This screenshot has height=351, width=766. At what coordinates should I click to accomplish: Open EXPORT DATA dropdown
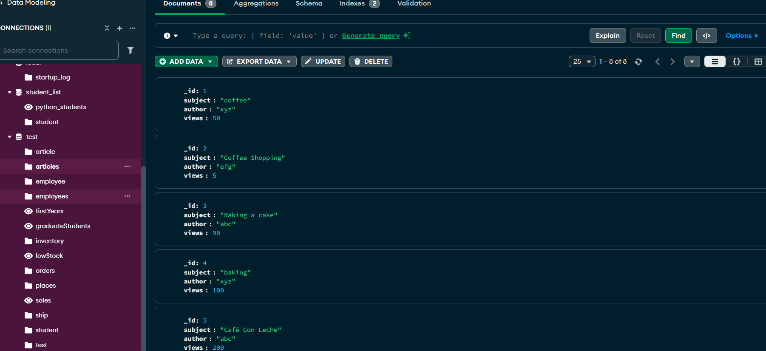259,62
